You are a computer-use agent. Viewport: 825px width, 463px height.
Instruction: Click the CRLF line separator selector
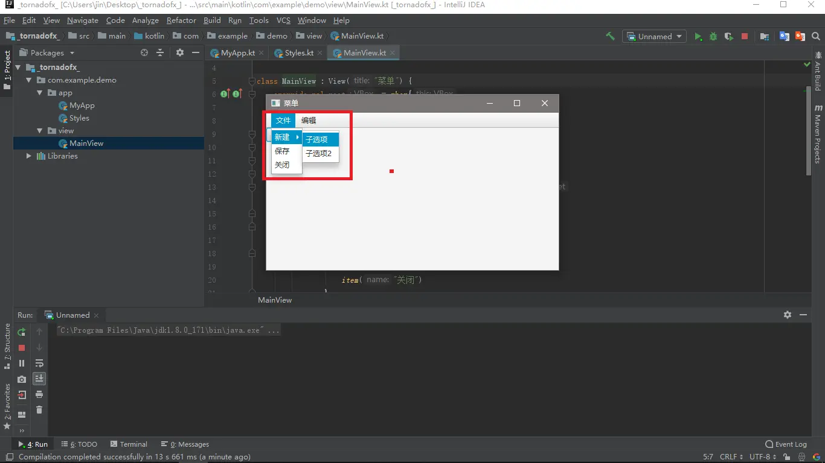pyautogui.click(x=731, y=457)
